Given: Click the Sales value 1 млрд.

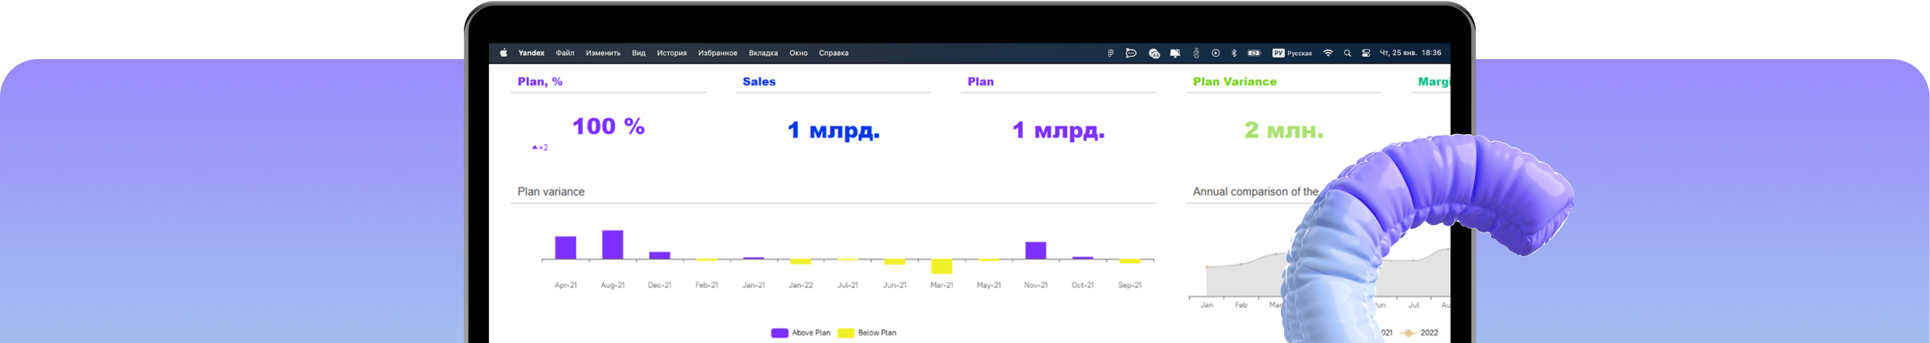Looking at the screenshot, I should (x=833, y=130).
